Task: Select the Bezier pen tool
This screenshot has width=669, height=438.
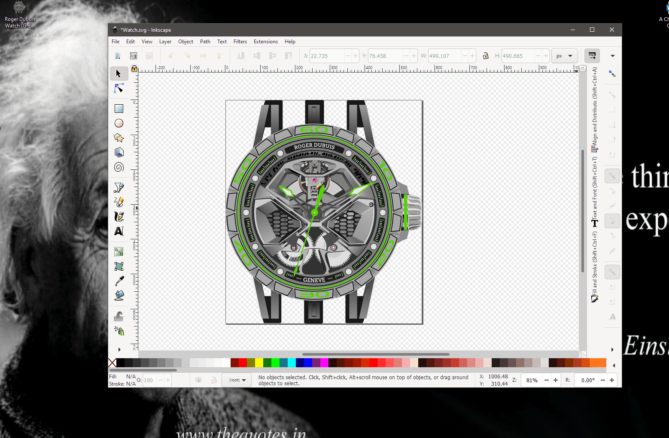Action: pos(119,187)
